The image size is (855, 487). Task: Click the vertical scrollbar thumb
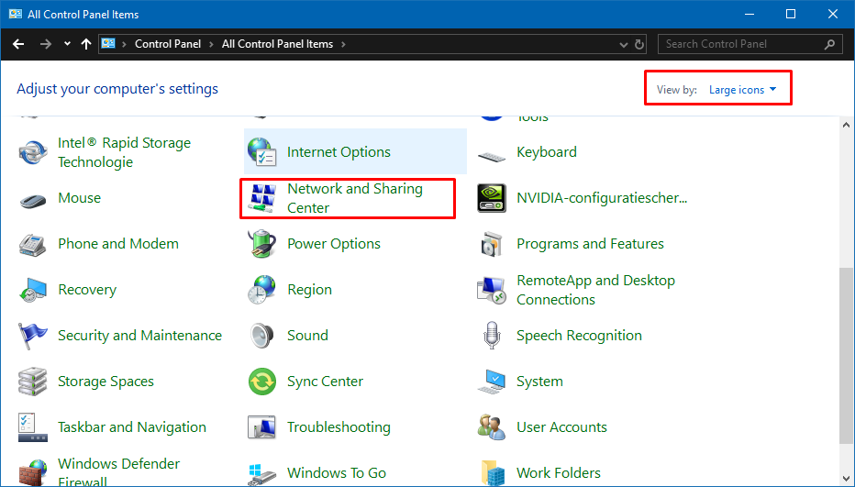[x=846, y=355]
